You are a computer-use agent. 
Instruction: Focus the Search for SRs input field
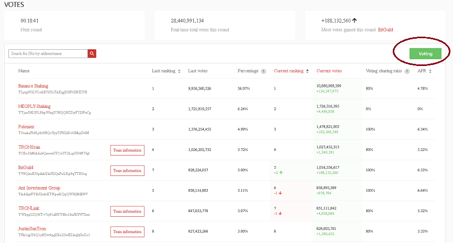[x=48, y=53]
